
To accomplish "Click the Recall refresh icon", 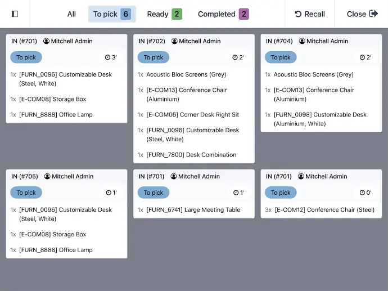I will point(298,14).
